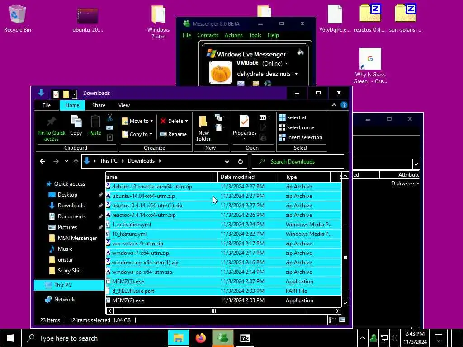Click the Messenger taskbar icon
Image resolution: width=463 pixels, height=347 pixels.
tap(223, 338)
